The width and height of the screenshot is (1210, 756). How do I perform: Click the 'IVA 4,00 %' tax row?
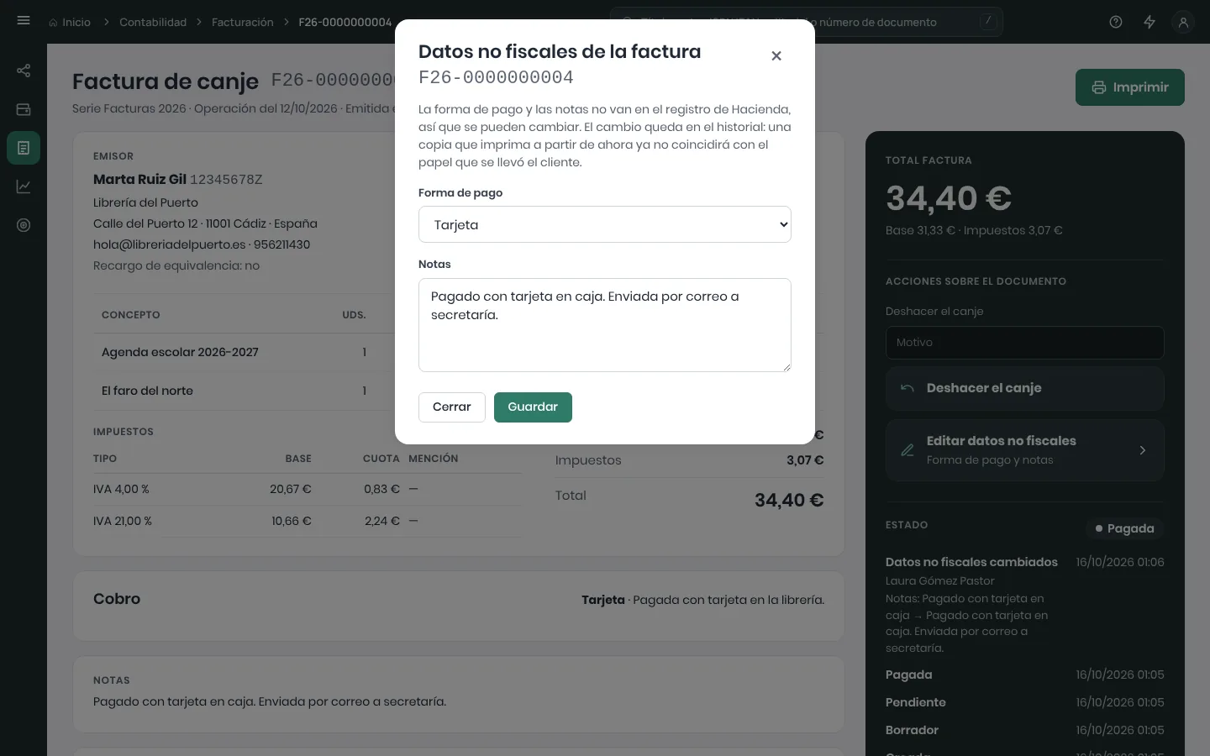click(307, 489)
